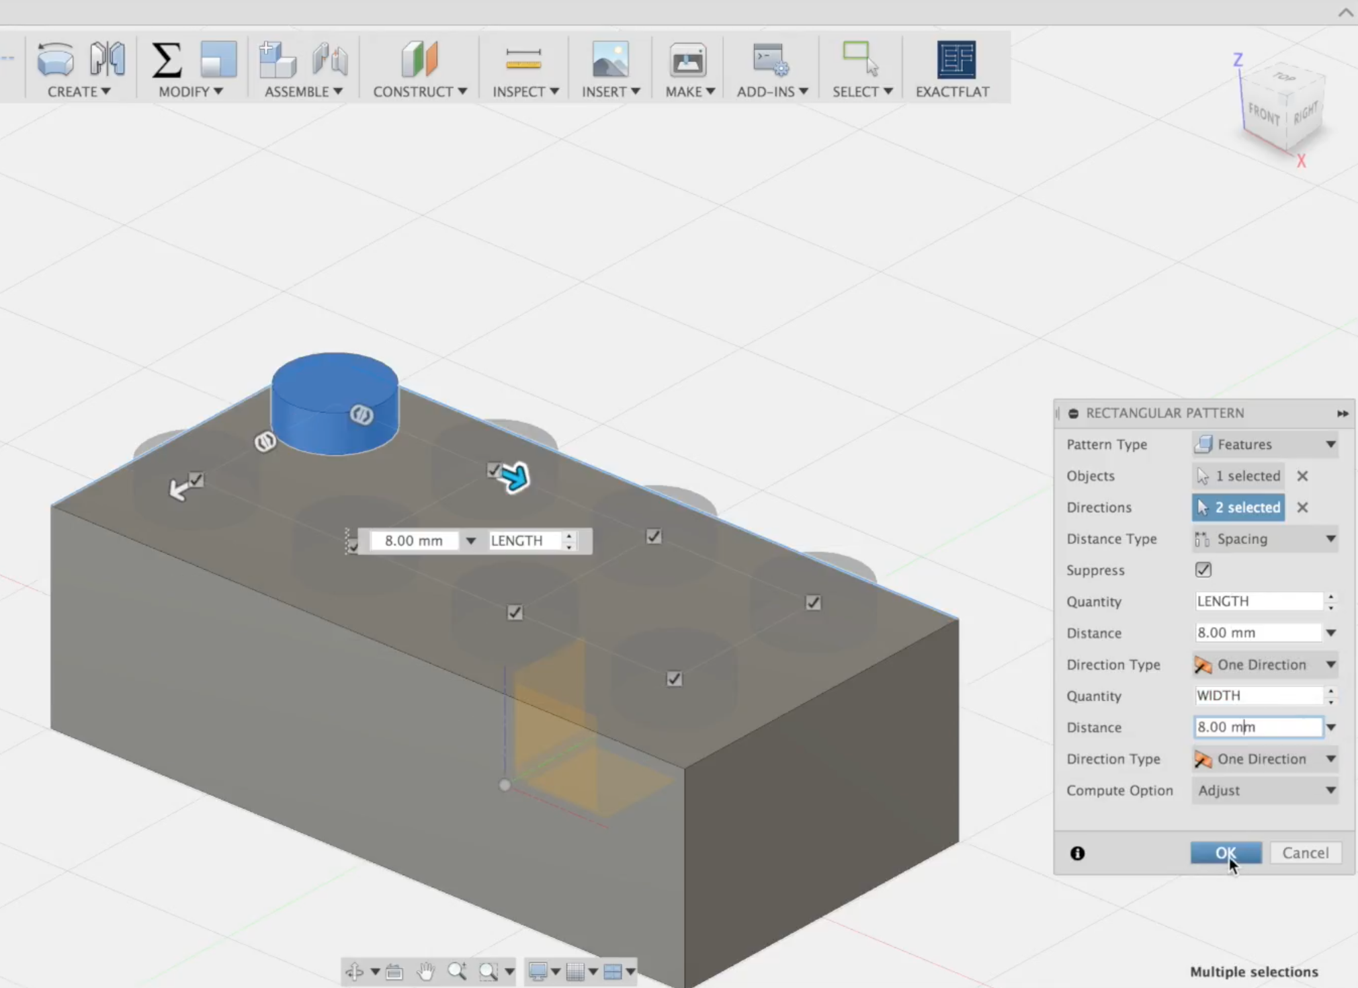Image resolution: width=1358 pixels, height=988 pixels.
Task: Uncheck the pattern instance checkbox near the blue arrow
Action: coord(494,470)
